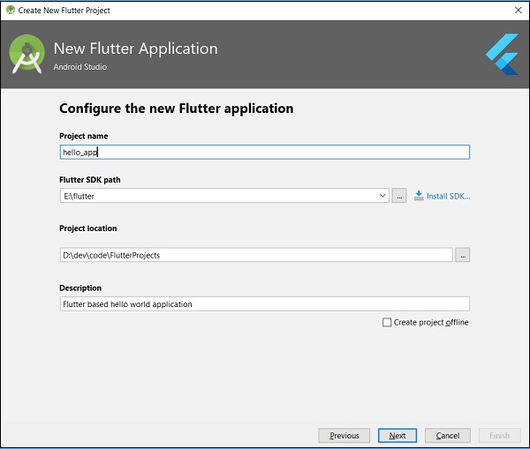
Task: Focus the Project name field containing hello_app
Action: click(264, 152)
